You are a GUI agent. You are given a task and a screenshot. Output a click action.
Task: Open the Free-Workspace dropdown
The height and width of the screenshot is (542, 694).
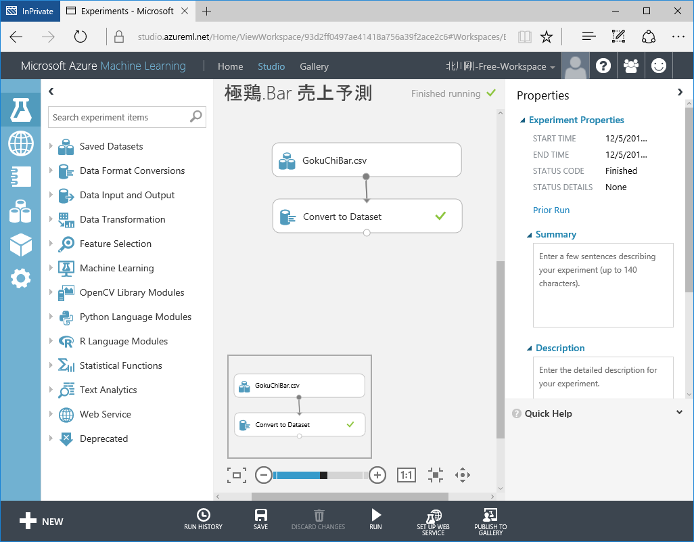point(500,66)
